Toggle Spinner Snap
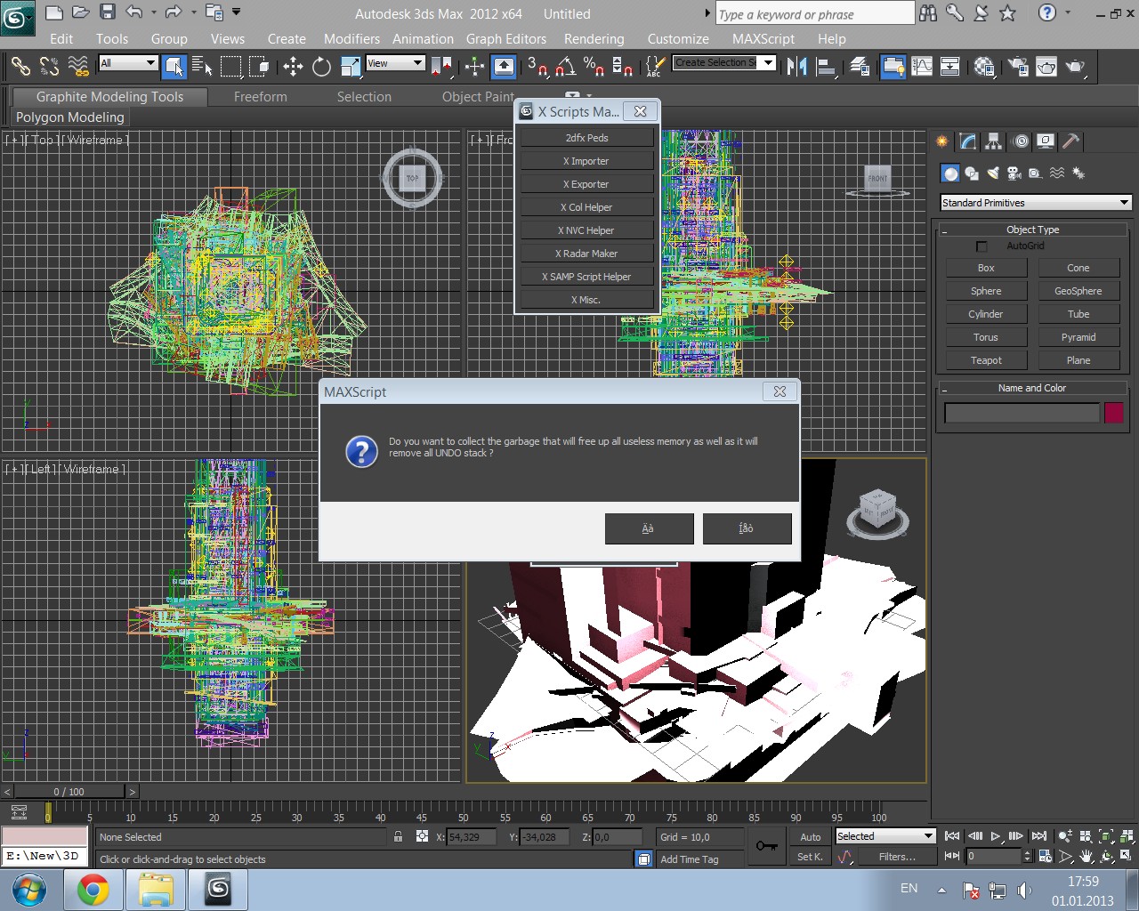 [x=623, y=66]
